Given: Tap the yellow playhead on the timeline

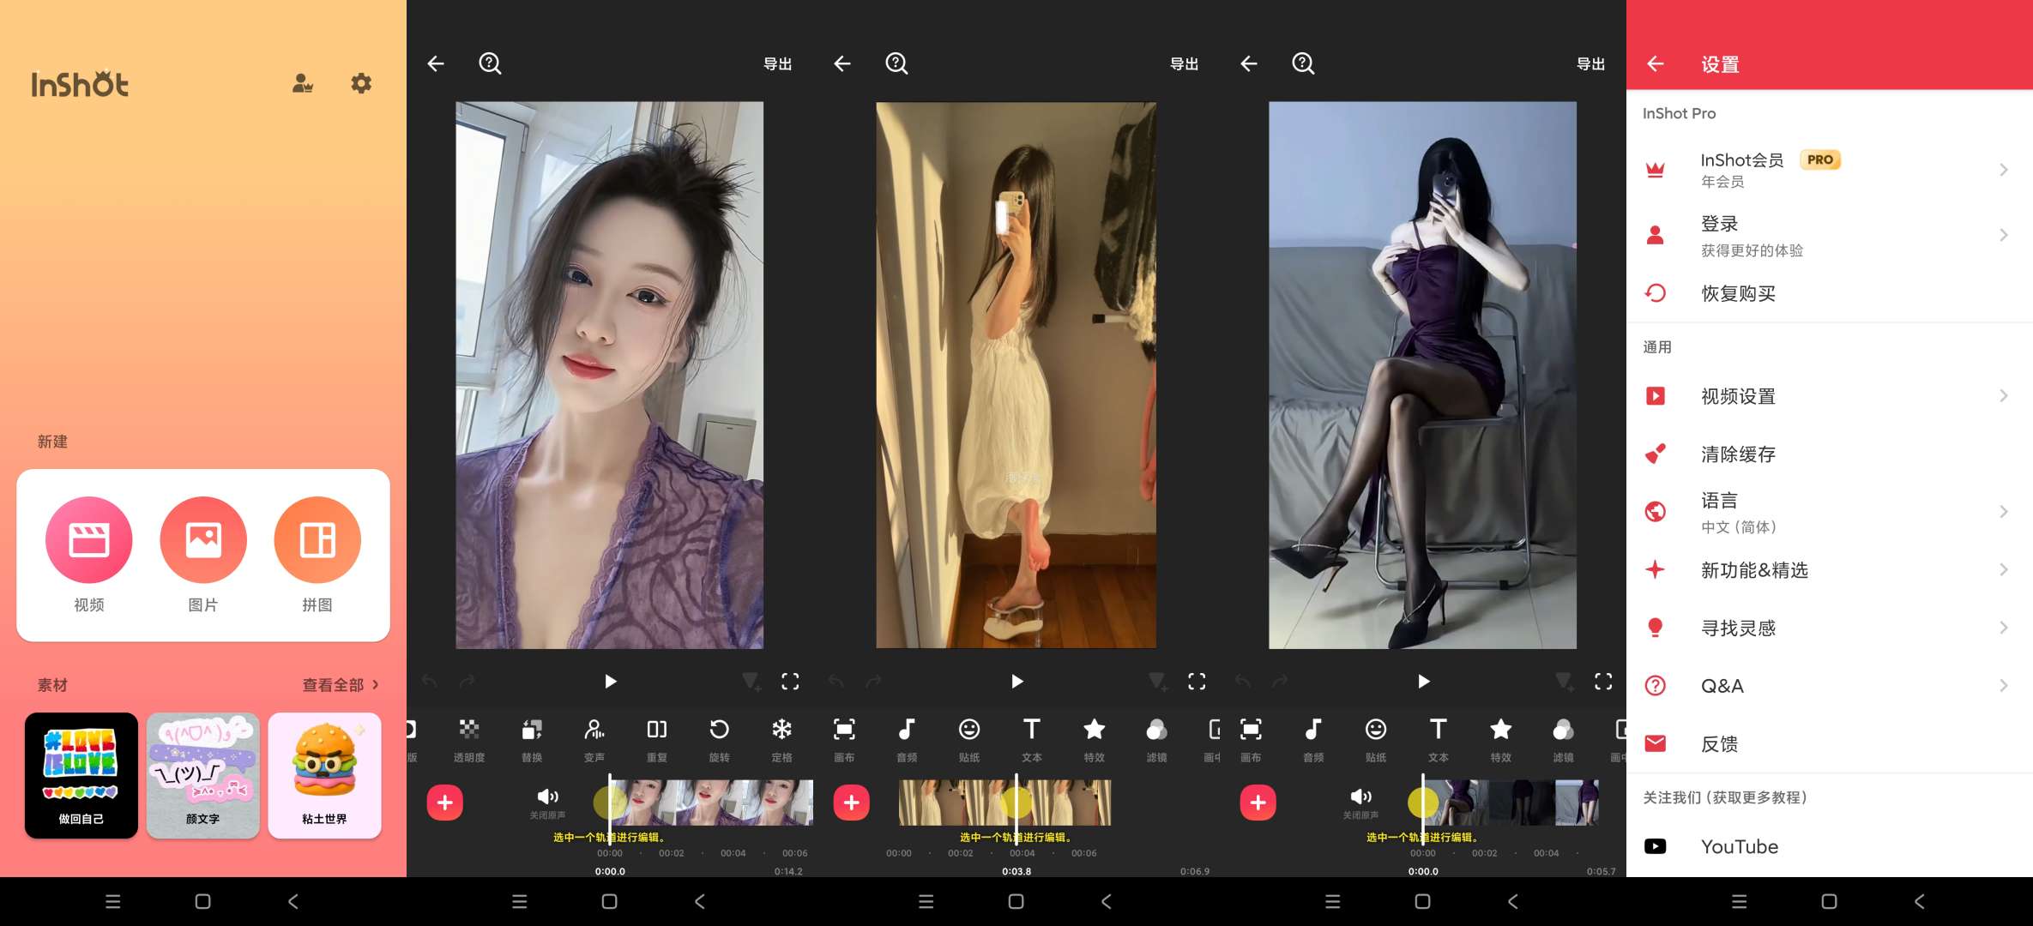Looking at the screenshot, I should point(610,803).
